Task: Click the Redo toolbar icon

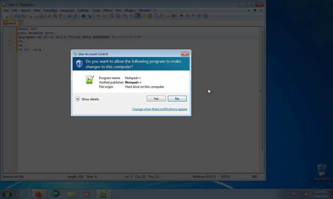Action: coord(75,16)
